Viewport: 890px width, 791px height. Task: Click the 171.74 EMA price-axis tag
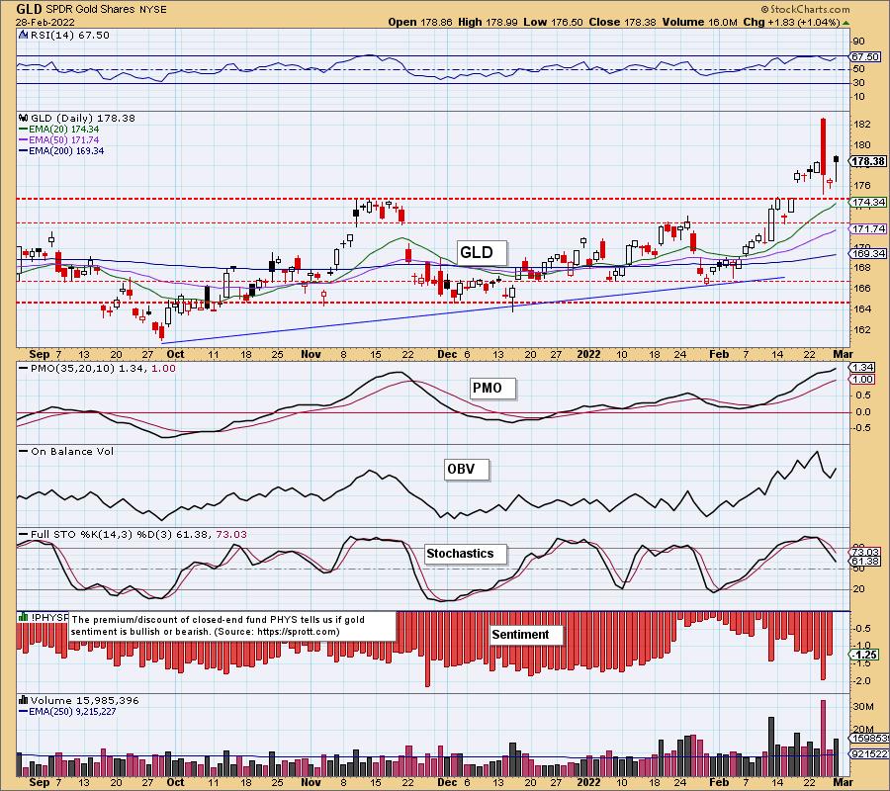point(868,228)
